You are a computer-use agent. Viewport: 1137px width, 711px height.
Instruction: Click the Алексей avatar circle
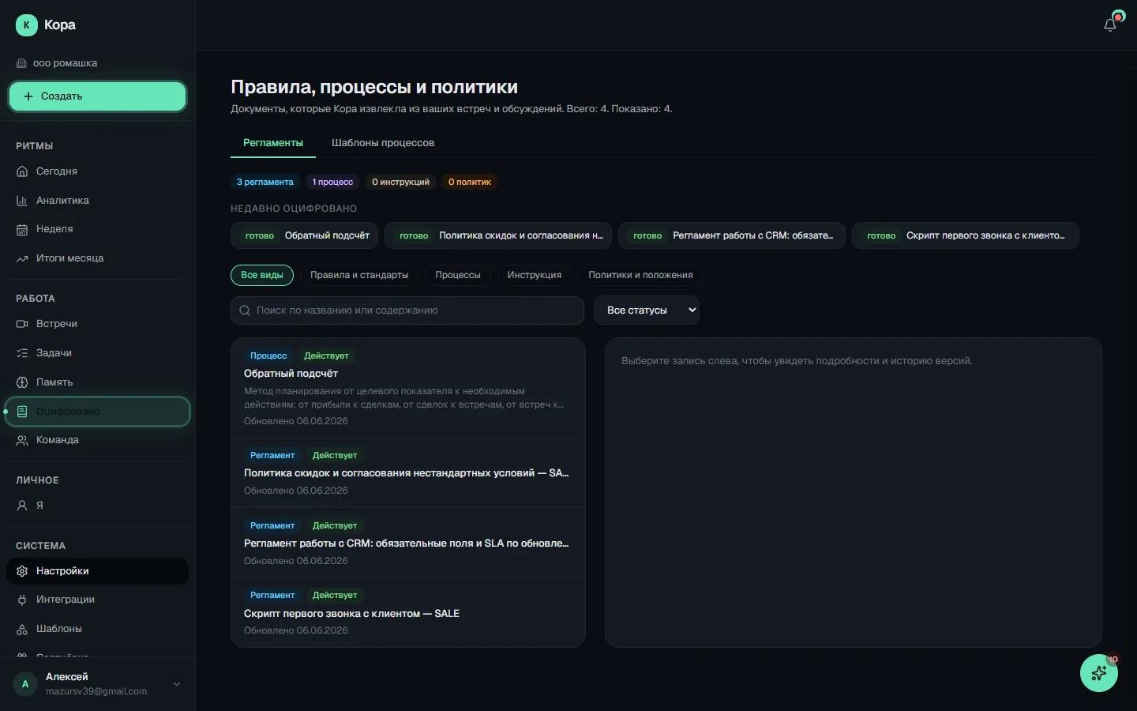(25, 684)
